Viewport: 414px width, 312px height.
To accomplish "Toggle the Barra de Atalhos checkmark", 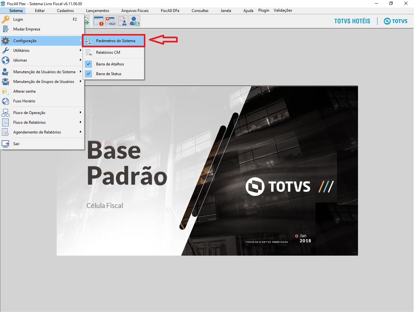I will click(x=88, y=64).
